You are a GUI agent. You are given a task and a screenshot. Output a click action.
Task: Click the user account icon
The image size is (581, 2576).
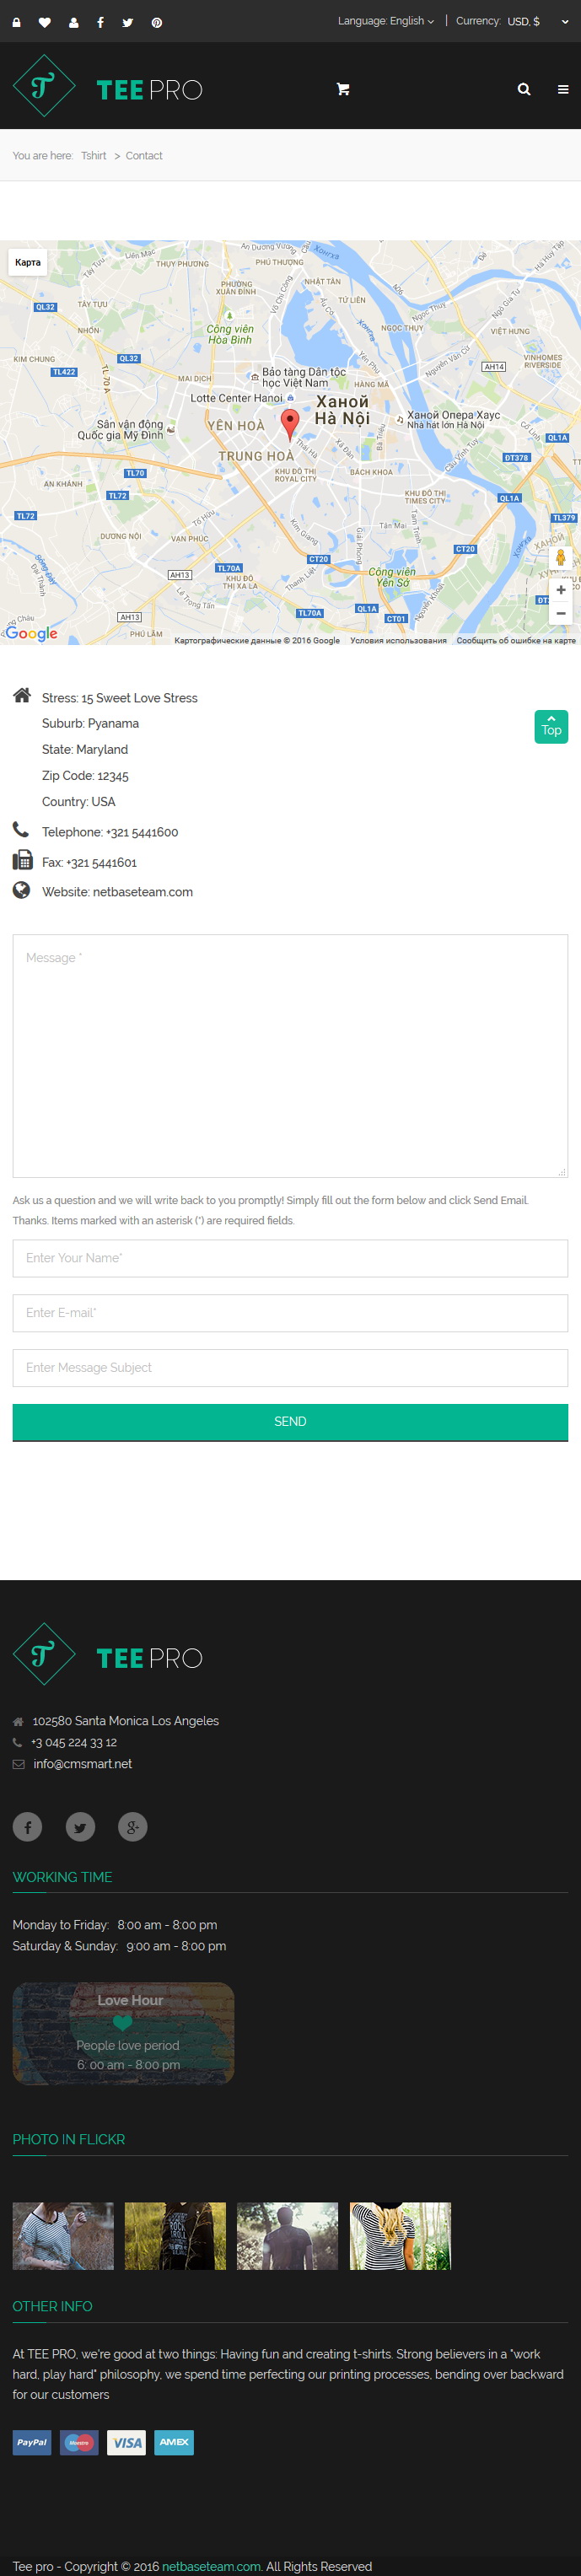pos(73,22)
